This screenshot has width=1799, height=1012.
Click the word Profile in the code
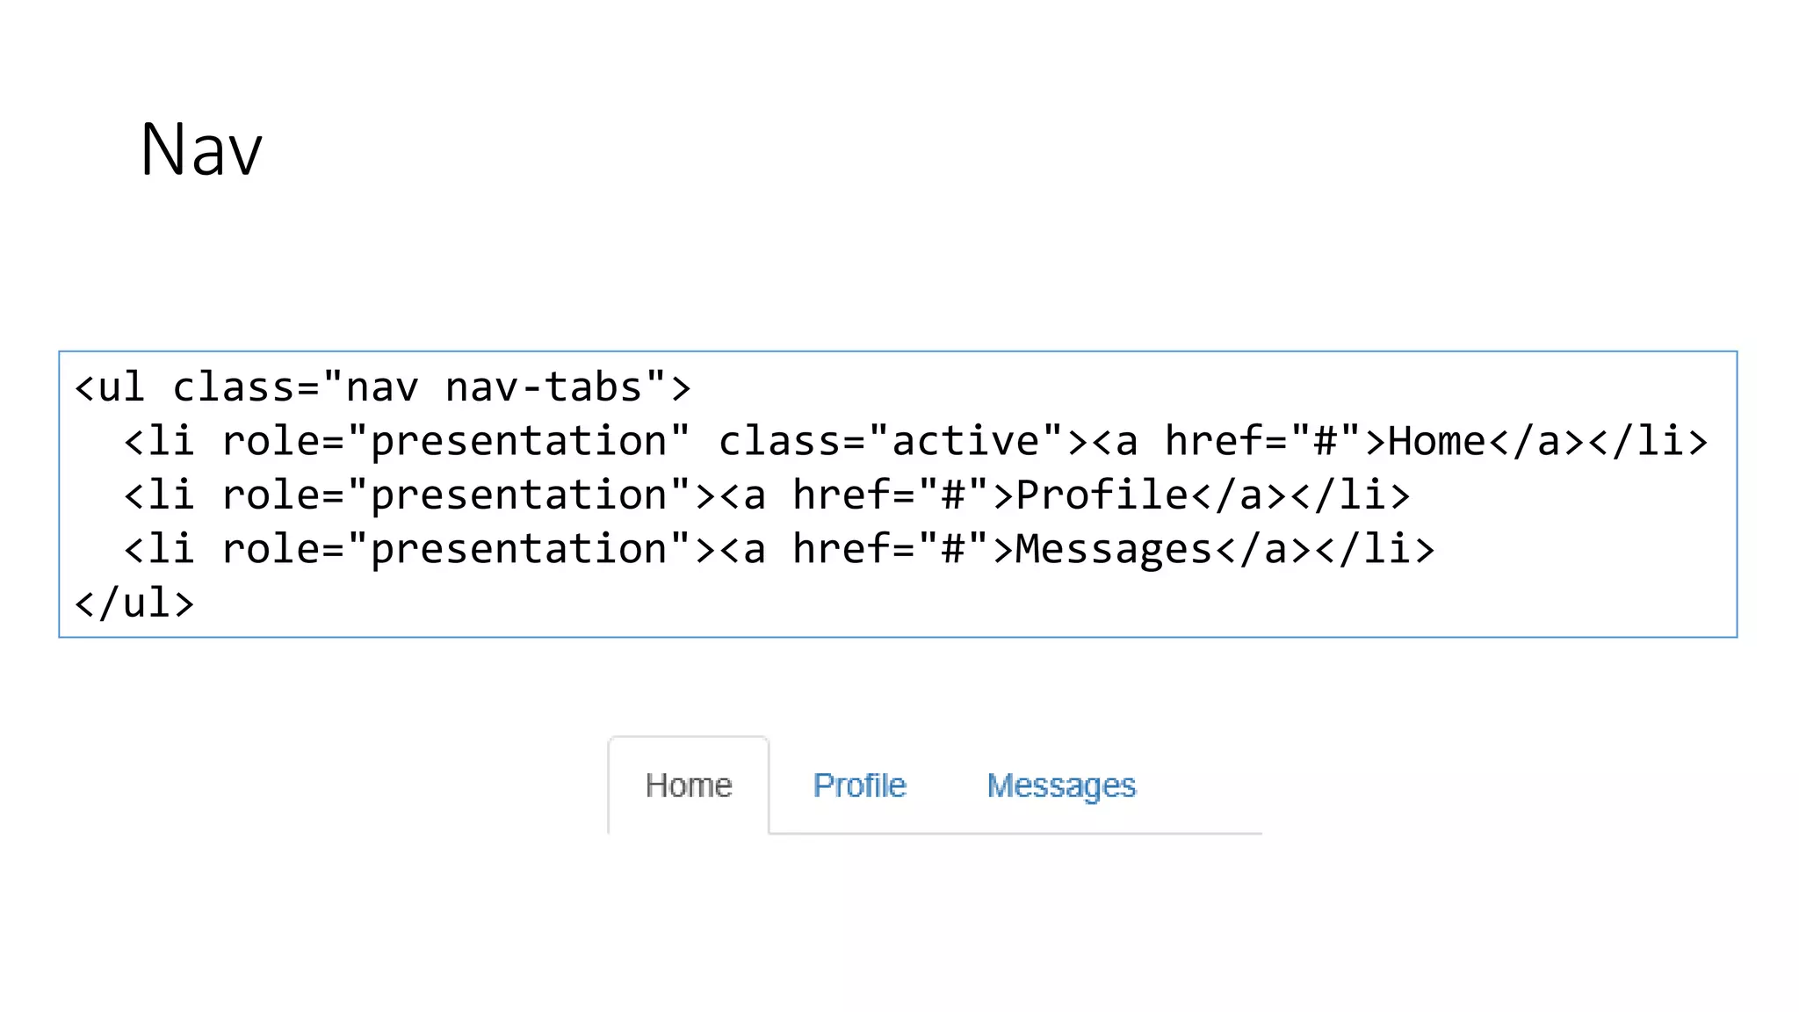[x=1102, y=495]
